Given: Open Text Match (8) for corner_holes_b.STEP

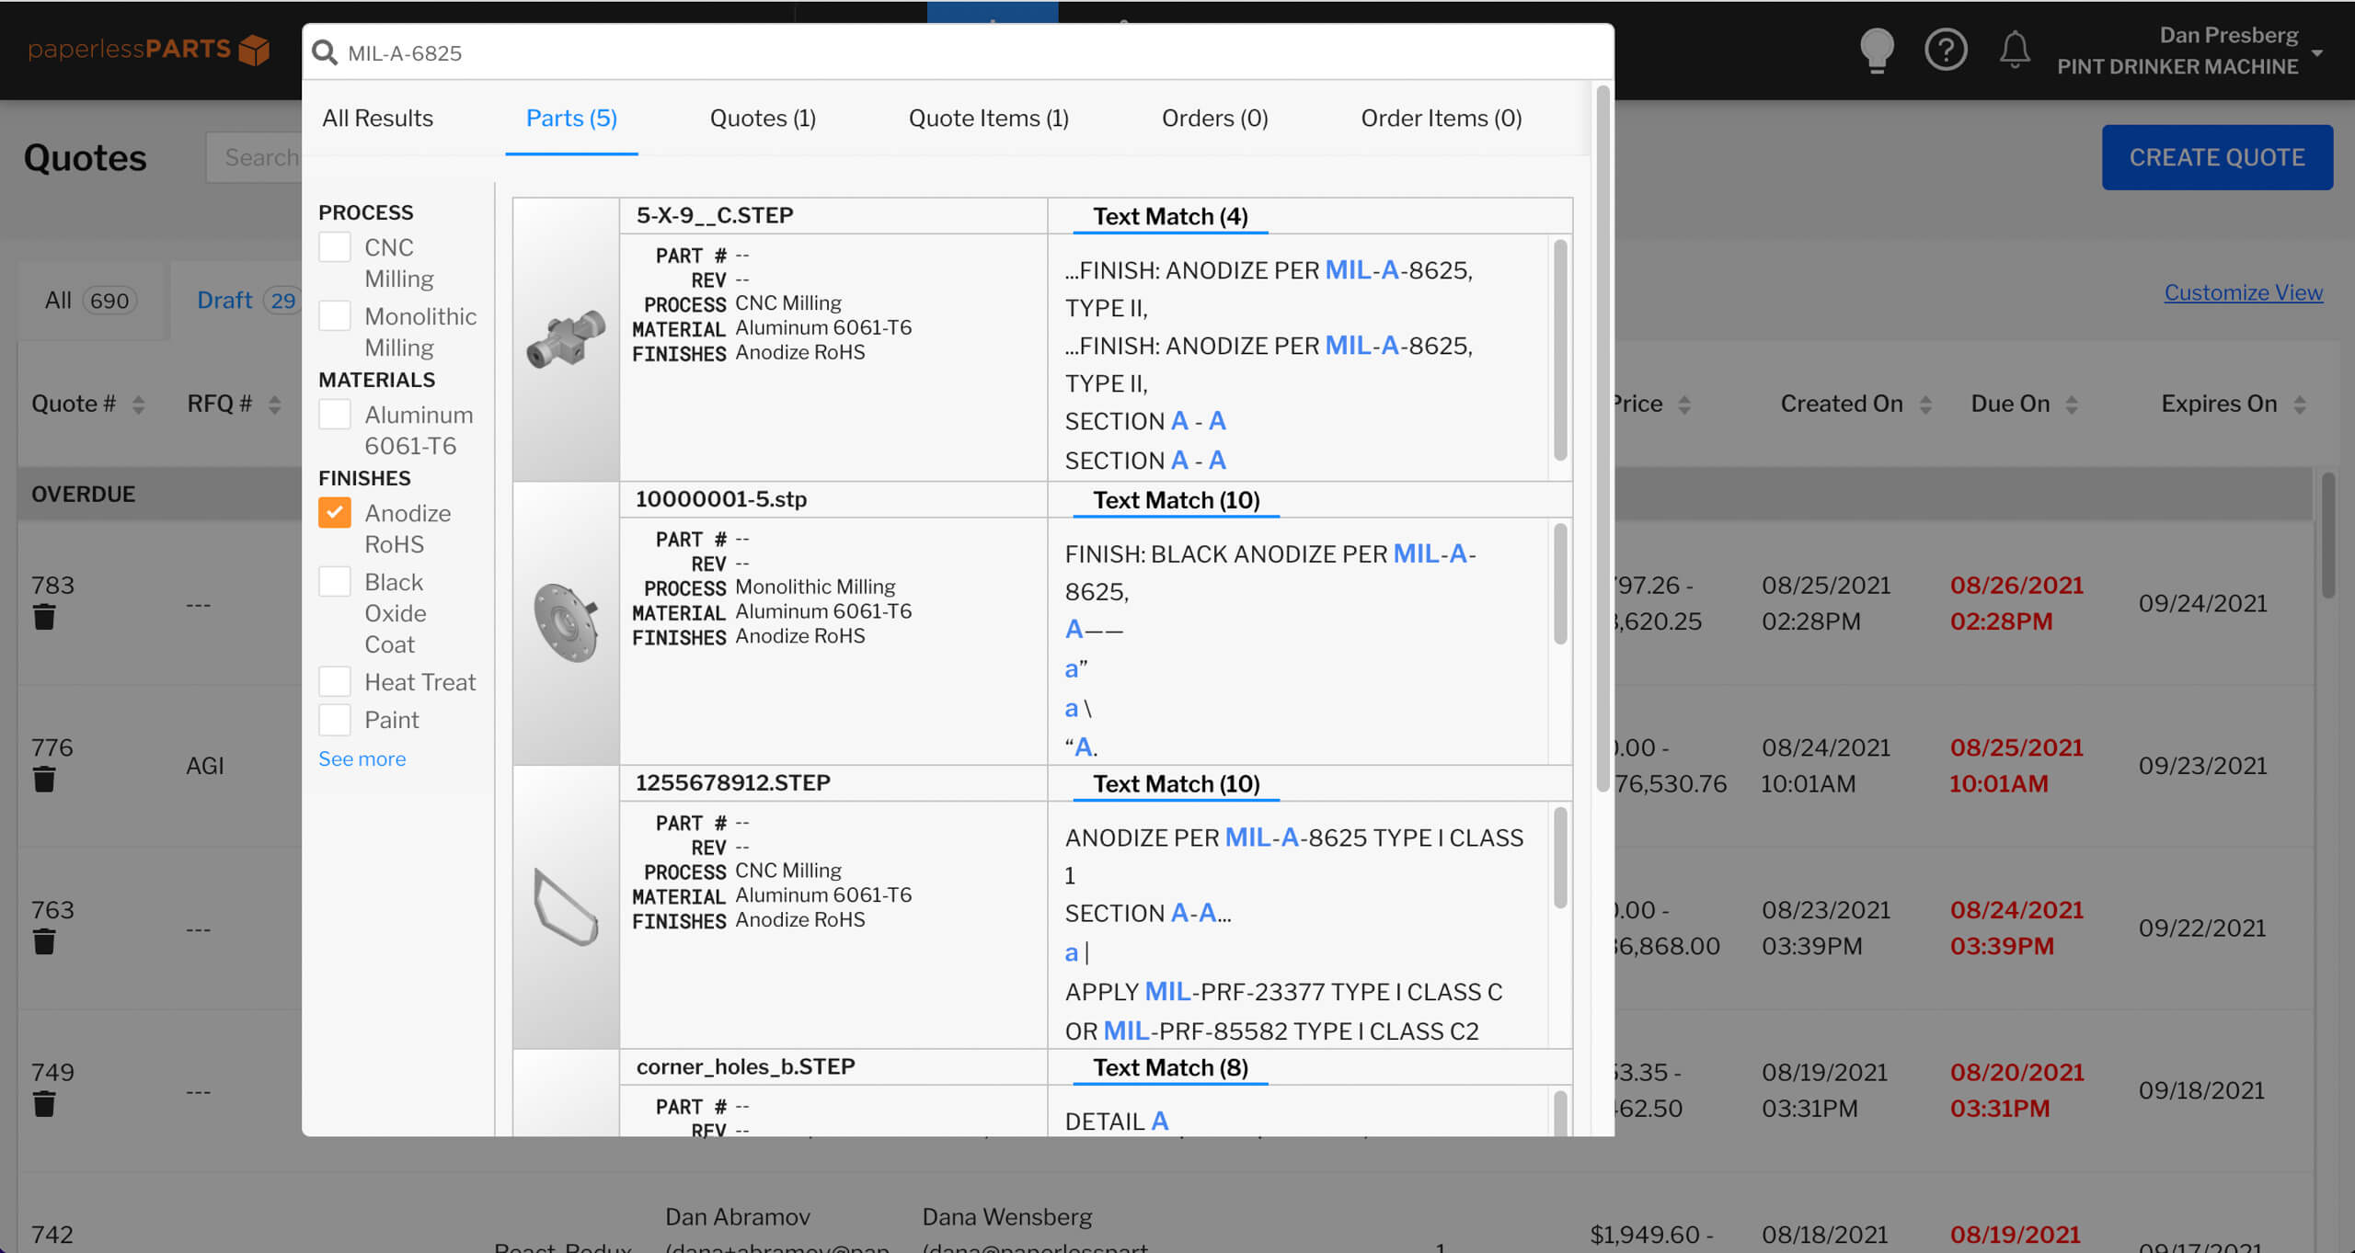Looking at the screenshot, I should (x=1170, y=1068).
